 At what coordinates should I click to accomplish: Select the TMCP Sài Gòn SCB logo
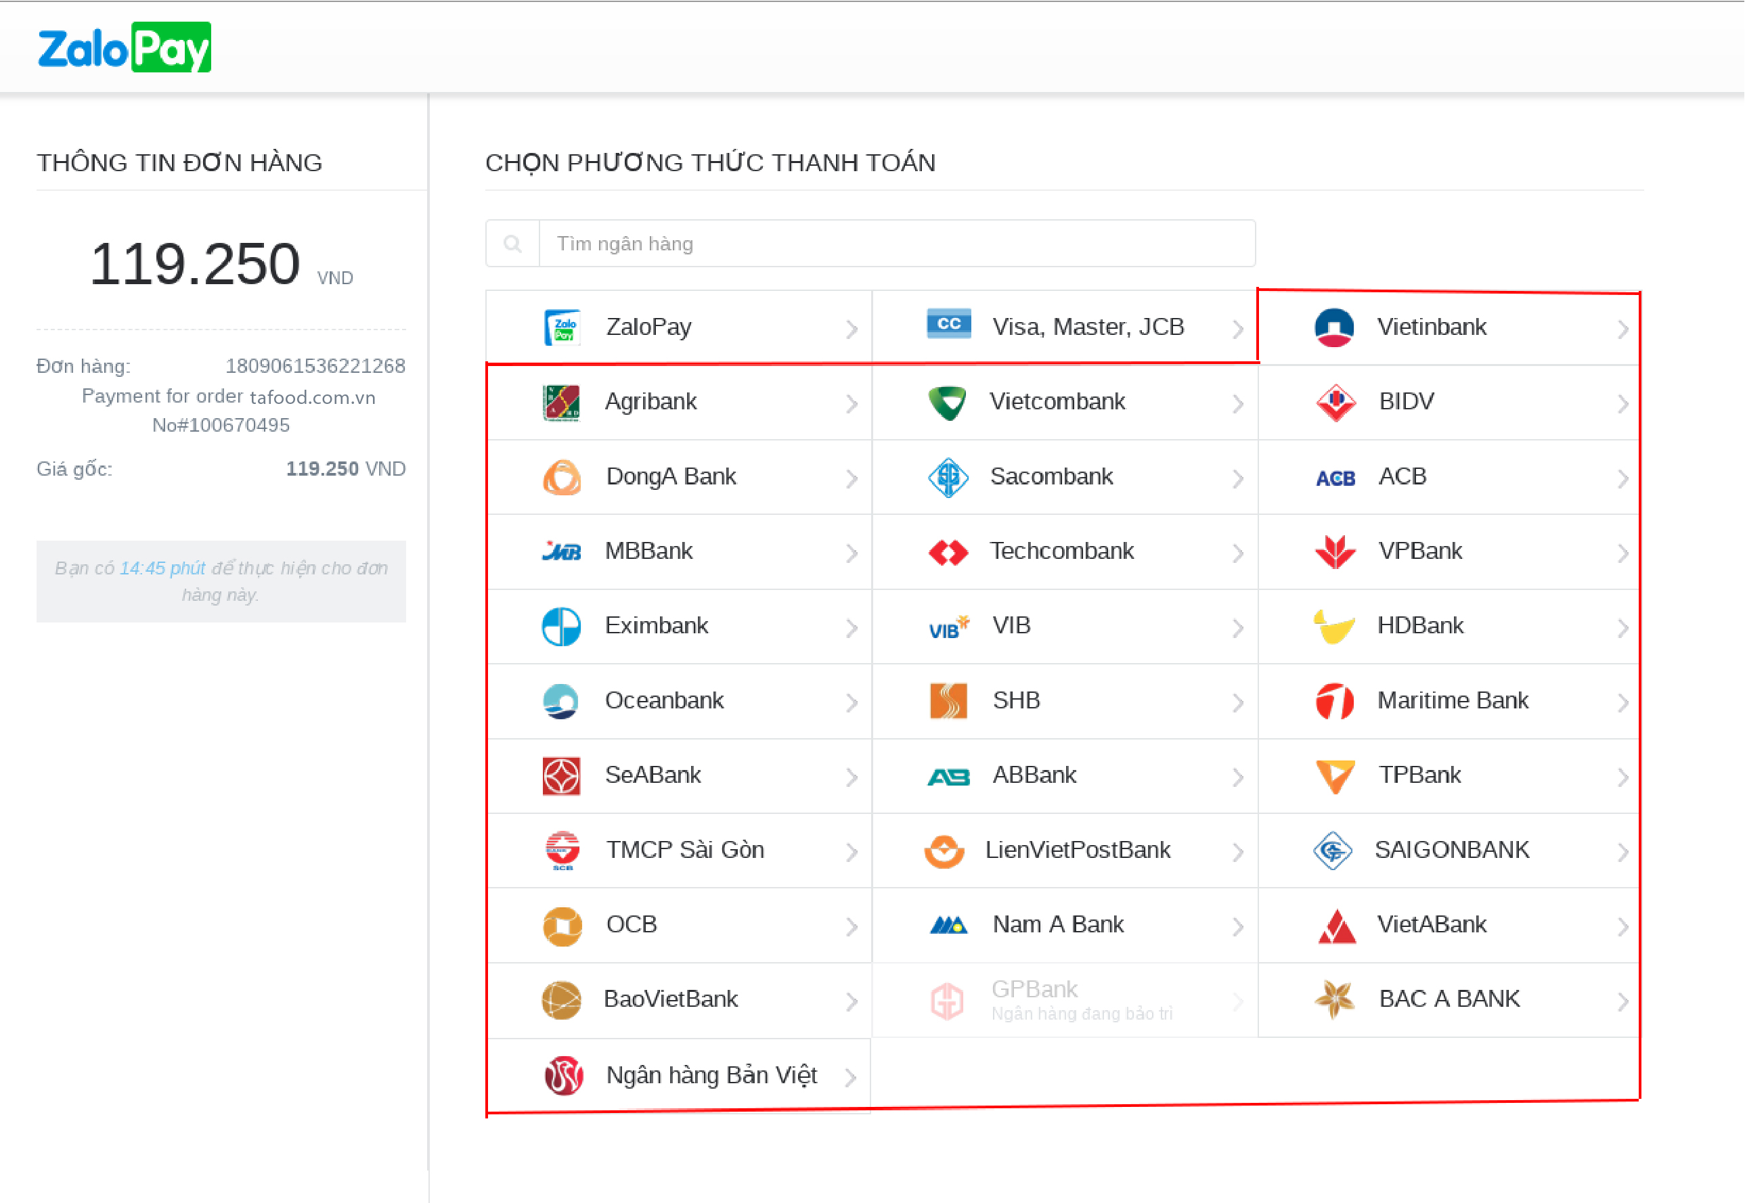point(562,851)
